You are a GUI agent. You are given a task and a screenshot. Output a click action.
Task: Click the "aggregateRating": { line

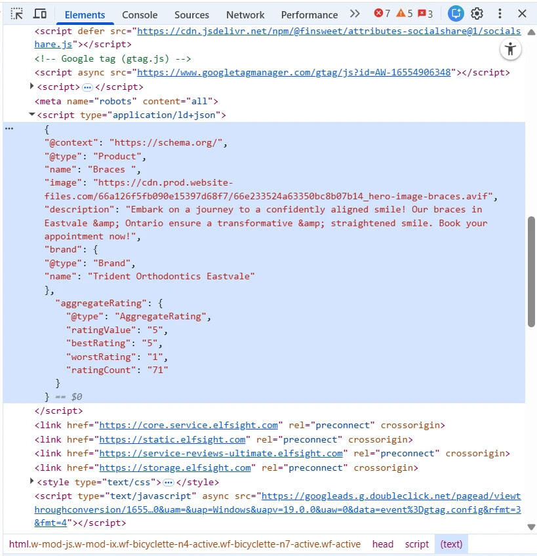(x=109, y=303)
